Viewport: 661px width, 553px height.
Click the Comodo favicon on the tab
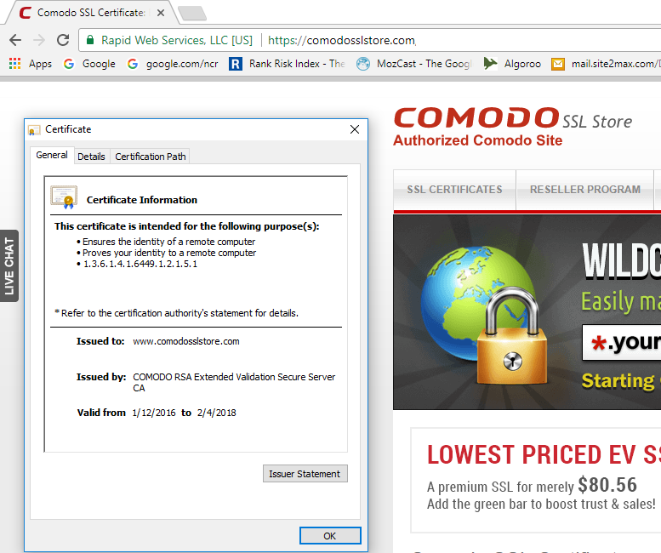tap(26, 13)
